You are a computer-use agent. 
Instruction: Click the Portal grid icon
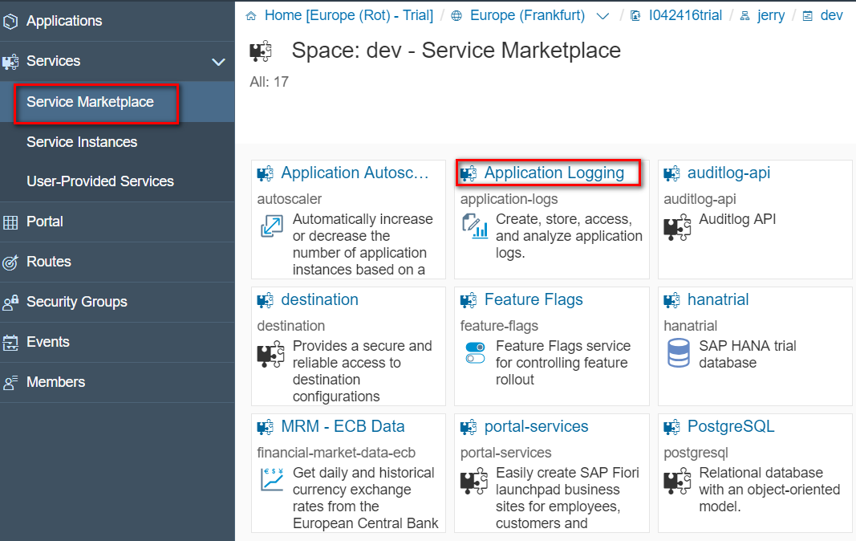(x=11, y=222)
